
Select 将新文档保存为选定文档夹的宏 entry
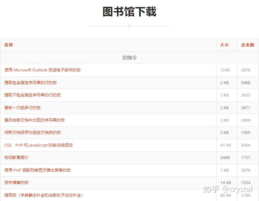[x=32, y=132]
